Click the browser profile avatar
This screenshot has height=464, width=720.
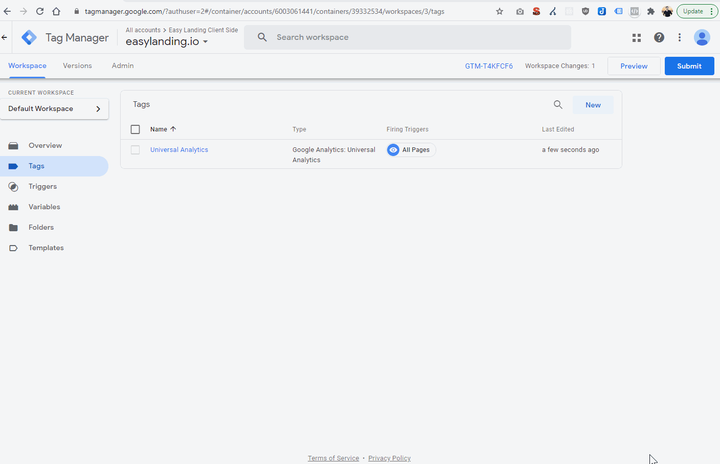(667, 11)
